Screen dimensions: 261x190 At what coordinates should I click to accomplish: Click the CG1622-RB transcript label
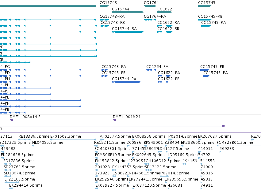[168, 29]
